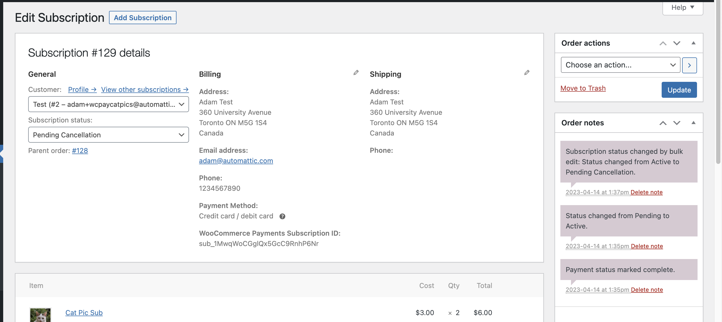Click the $3.00 cost value
This screenshot has width=722, height=322.
pyautogui.click(x=425, y=312)
